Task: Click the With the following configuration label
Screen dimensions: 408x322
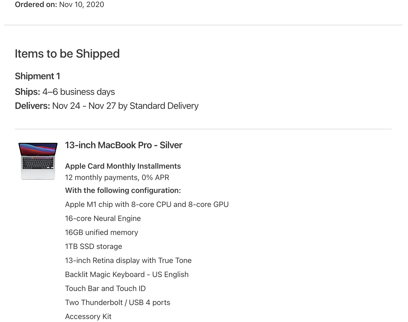Action: 123,191
